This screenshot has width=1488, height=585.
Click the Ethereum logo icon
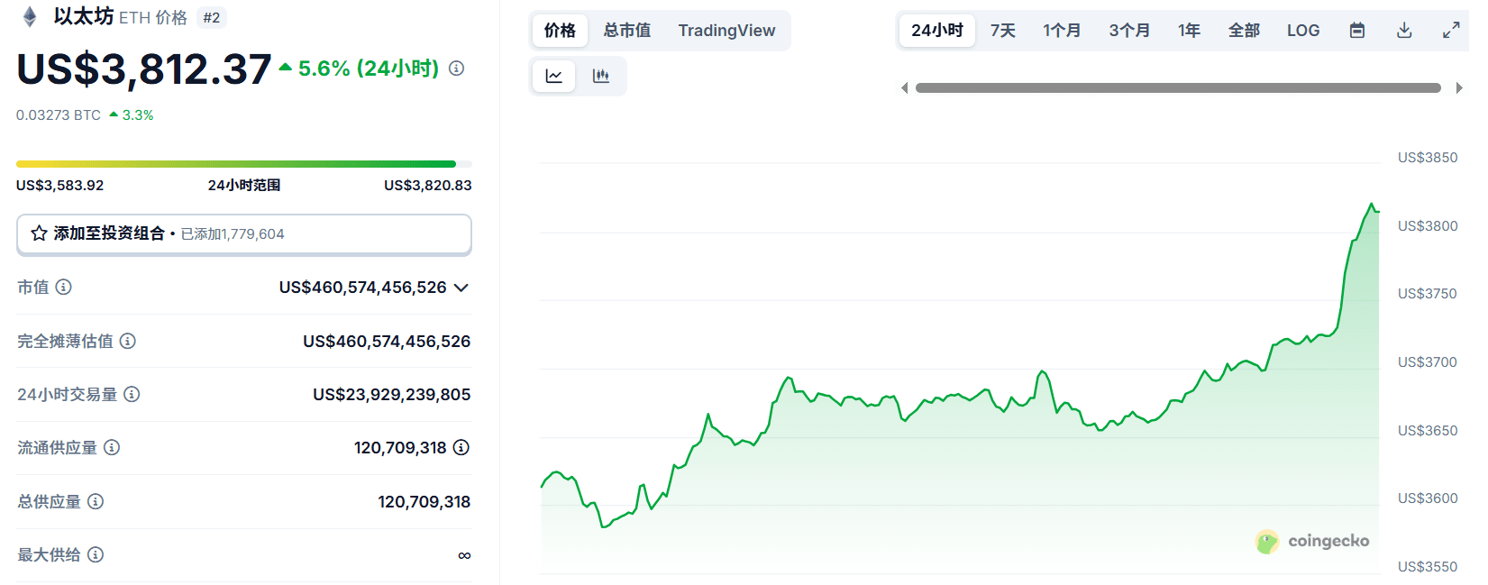pos(30,17)
